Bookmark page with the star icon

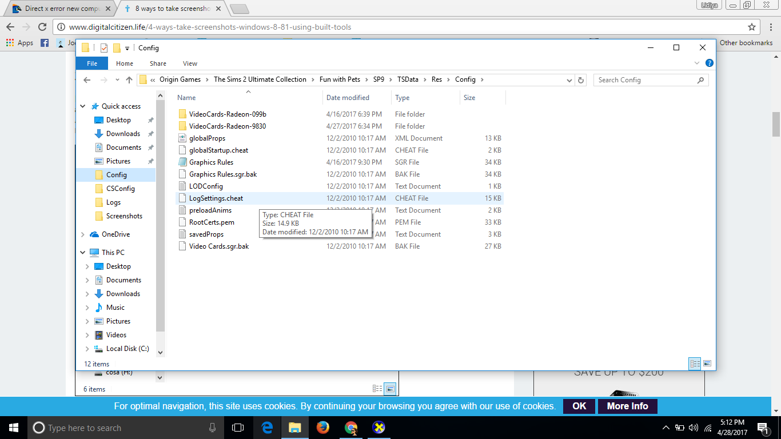click(x=752, y=27)
